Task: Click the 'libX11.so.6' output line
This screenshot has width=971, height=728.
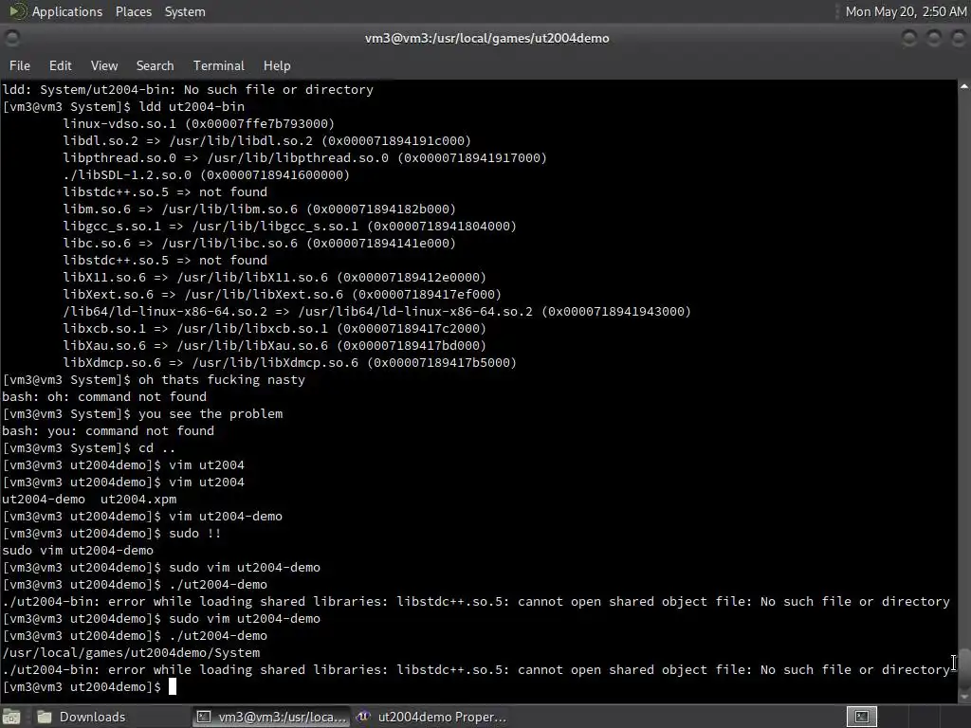Action: [x=274, y=278]
